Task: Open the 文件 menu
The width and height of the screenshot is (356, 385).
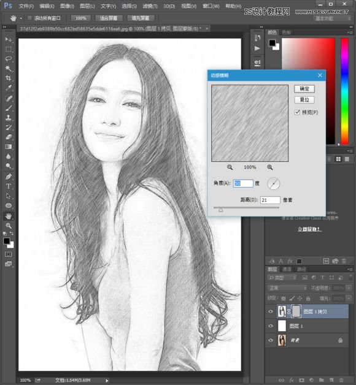Action: [26, 6]
